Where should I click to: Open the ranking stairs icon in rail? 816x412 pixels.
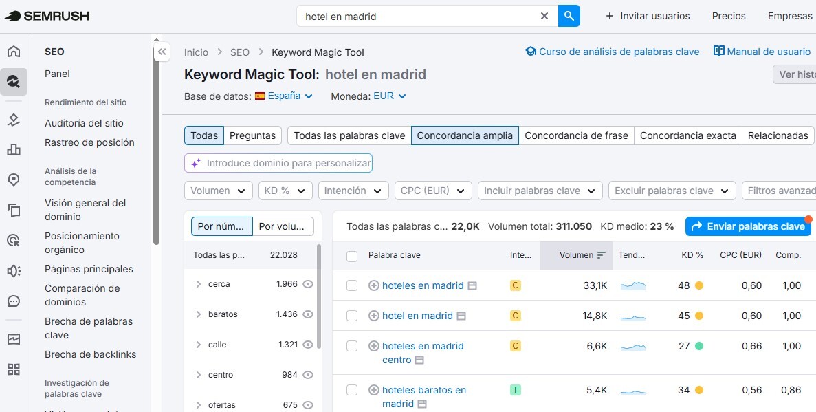coord(14,120)
